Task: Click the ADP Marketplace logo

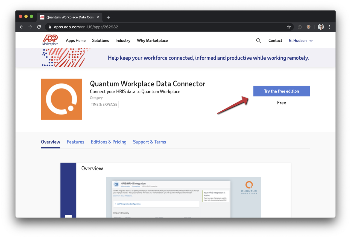Action: coord(50,40)
